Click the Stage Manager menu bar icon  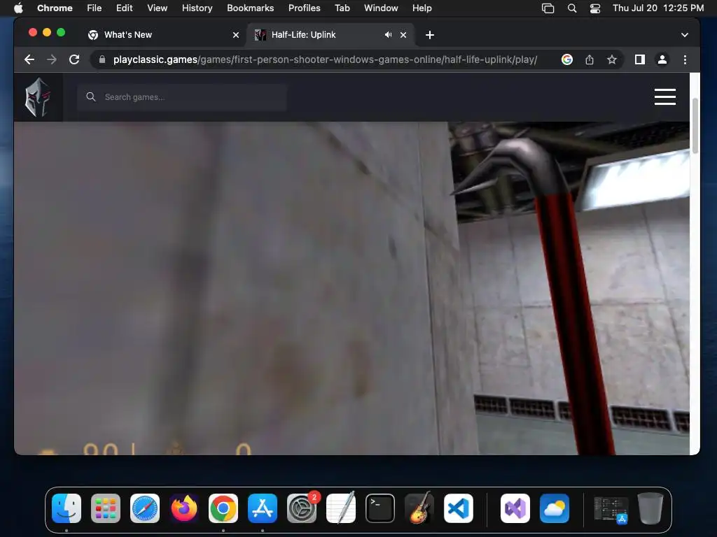[x=548, y=8]
